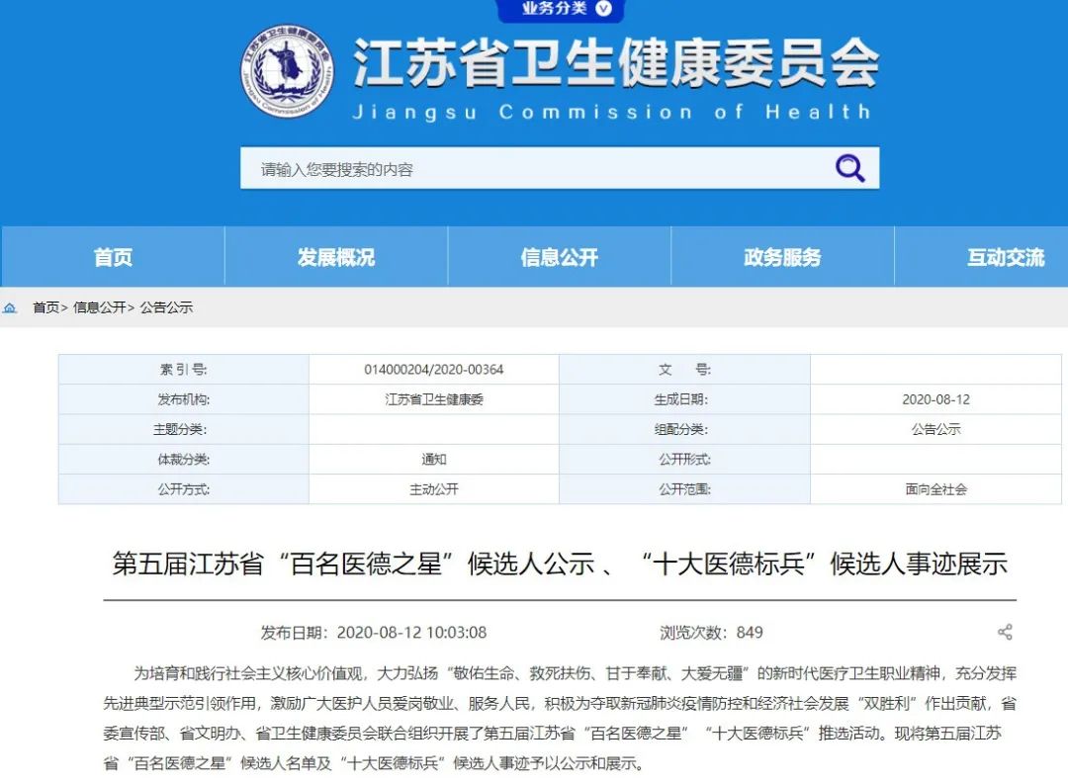Image resolution: width=1068 pixels, height=783 pixels.
Task: Open the 发展概况 navigation tab
Action: click(x=336, y=257)
